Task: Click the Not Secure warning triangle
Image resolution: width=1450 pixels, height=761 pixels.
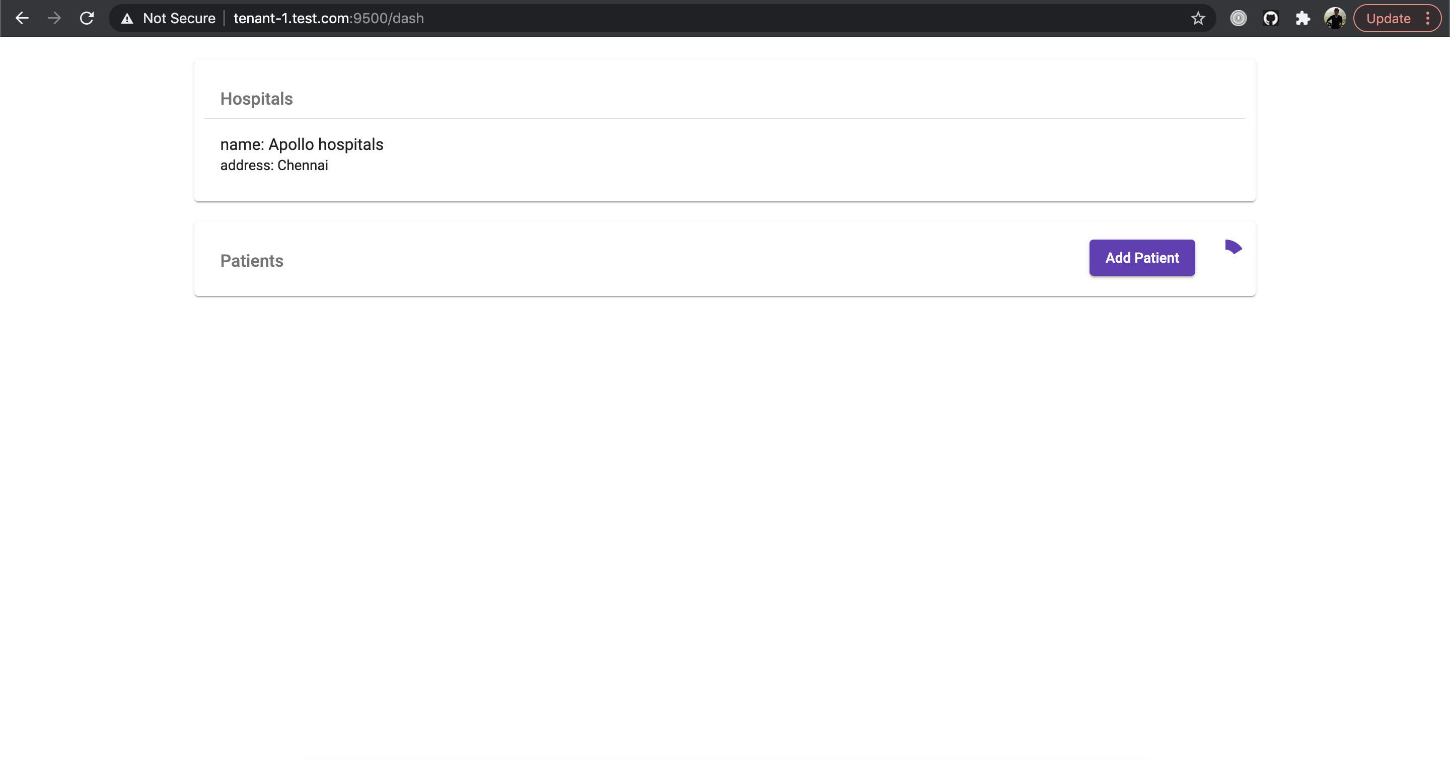Action: coord(127,19)
